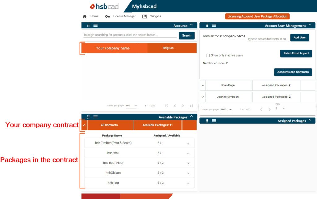Click the Search accounts button
Viewport: 317px width, 199px height.
[187, 35]
